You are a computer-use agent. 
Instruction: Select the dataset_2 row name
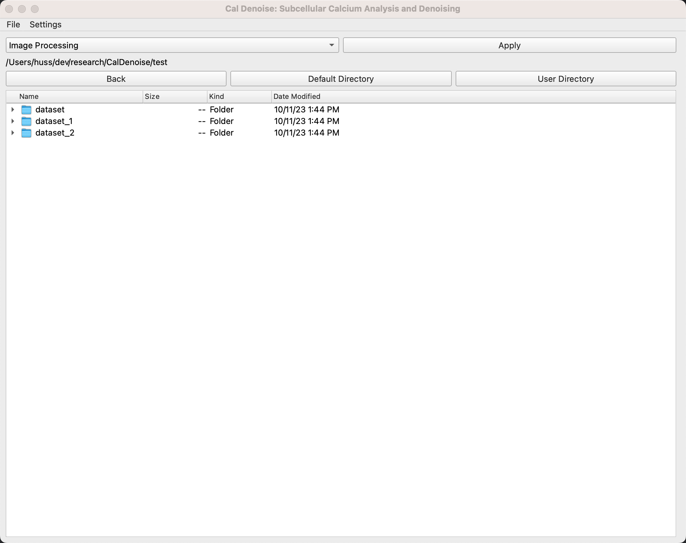[x=55, y=133]
